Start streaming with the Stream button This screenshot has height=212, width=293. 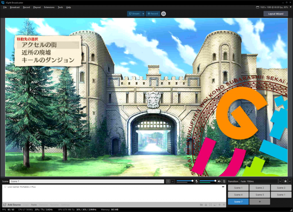[134, 14]
